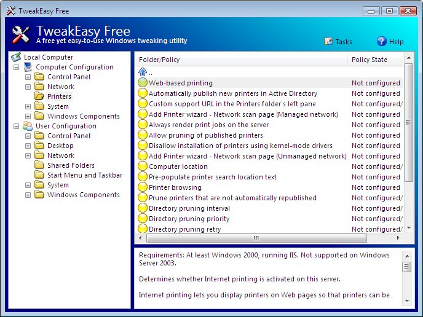Click the User Configuration users icon

click(28, 126)
